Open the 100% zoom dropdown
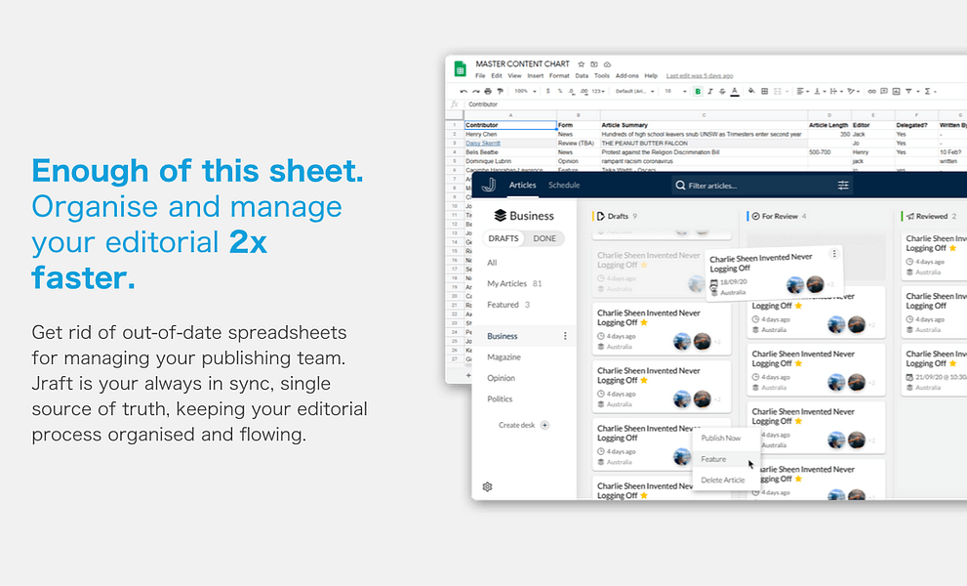967x586 pixels. coord(525,92)
